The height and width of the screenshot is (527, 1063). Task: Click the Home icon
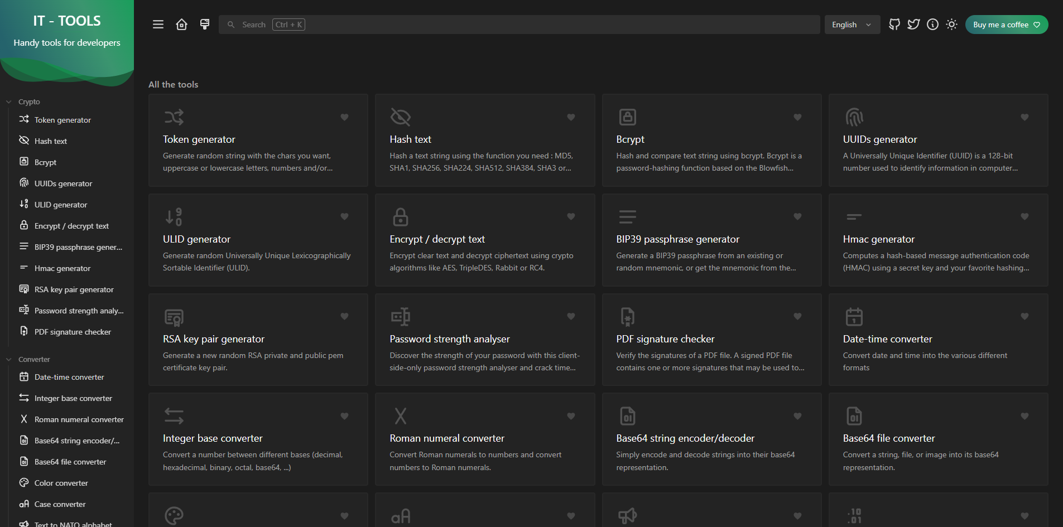click(181, 24)
